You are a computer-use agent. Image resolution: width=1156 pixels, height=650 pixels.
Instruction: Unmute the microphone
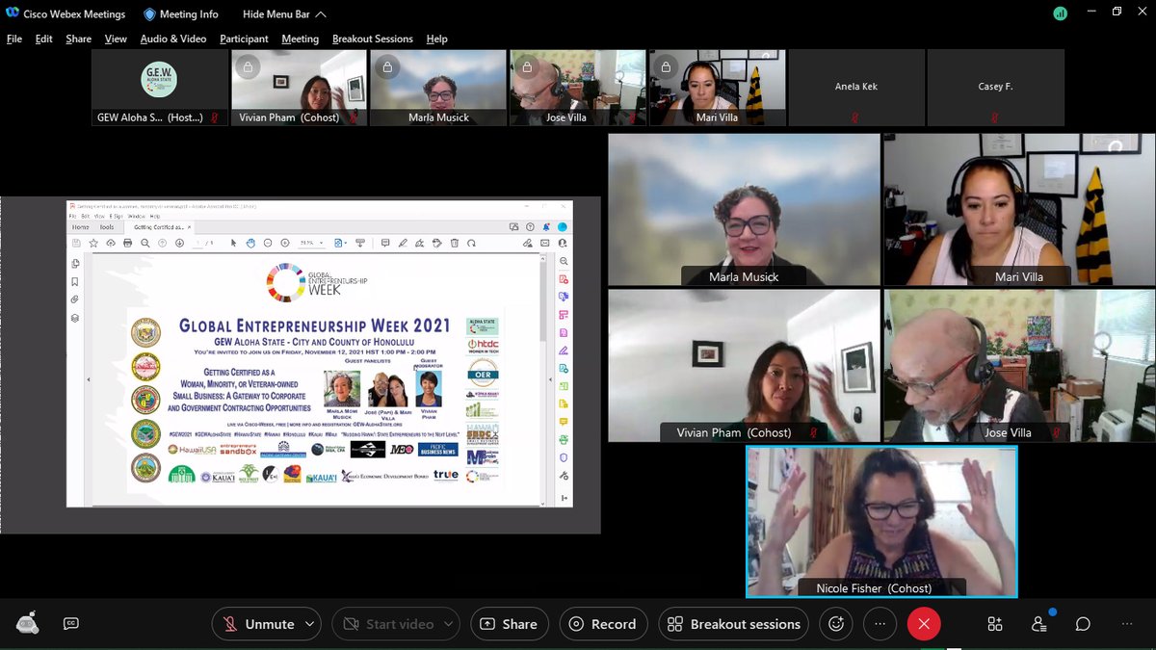point(258,624)
